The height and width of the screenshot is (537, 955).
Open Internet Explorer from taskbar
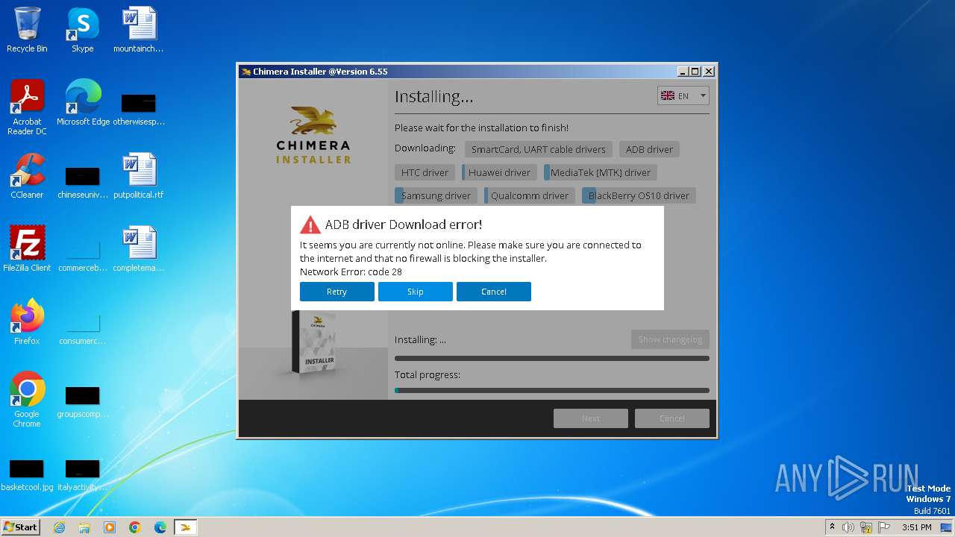click(59, 527)
